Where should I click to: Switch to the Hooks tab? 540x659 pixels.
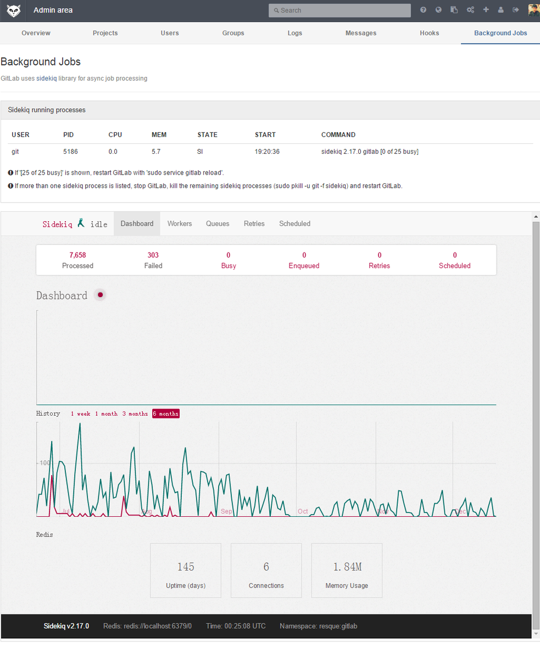coord(430,33)
